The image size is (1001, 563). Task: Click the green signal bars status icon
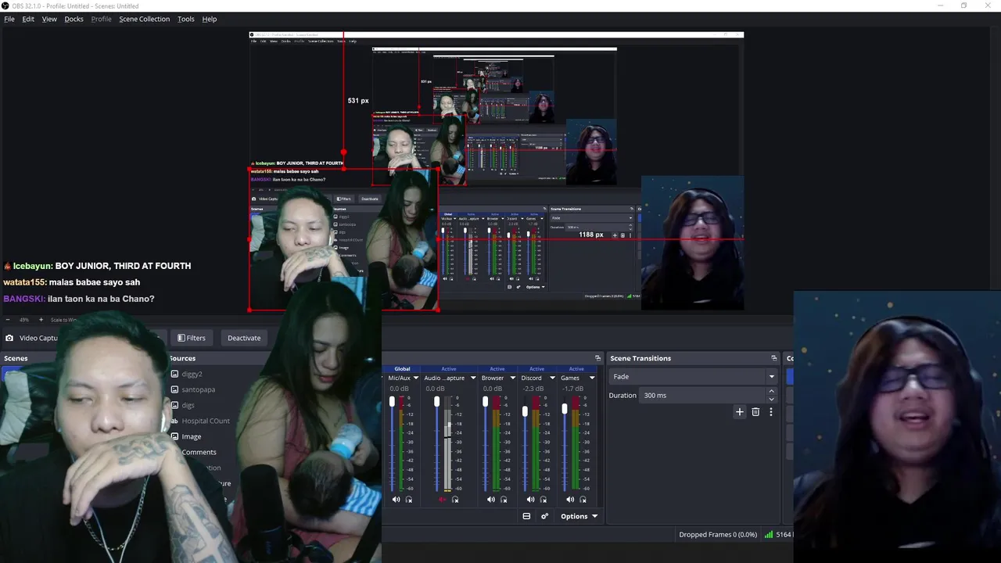tap(769, 535)
